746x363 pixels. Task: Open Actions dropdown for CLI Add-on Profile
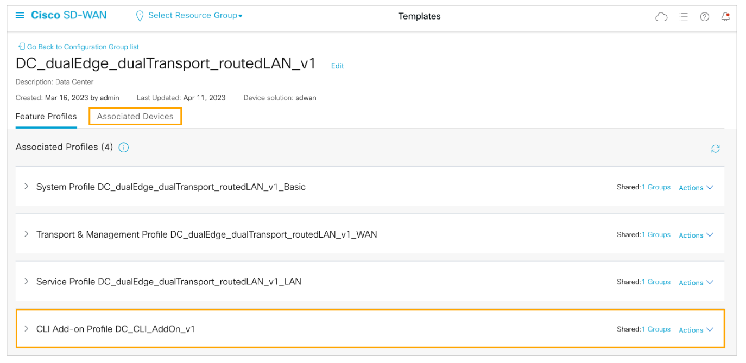696,330
